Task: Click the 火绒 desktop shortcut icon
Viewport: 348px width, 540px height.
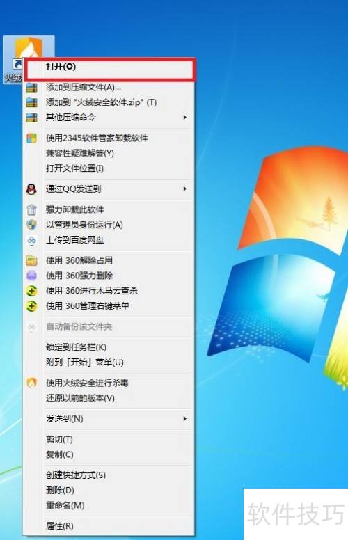Action: coord(29,48)
